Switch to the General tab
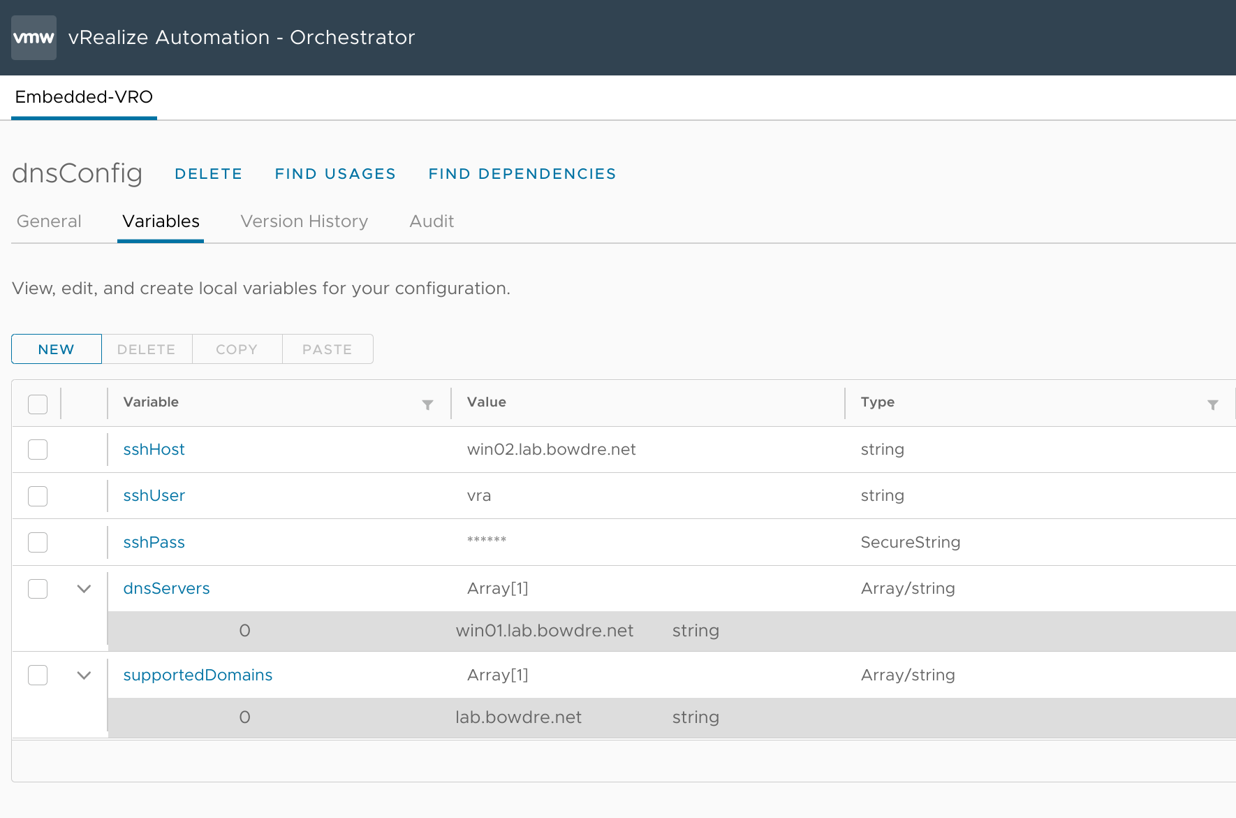Screen dimensions: 1236x818 tap(49, 221)
